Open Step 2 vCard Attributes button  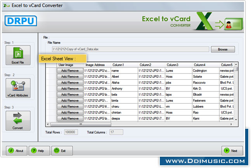coord(18,88)
